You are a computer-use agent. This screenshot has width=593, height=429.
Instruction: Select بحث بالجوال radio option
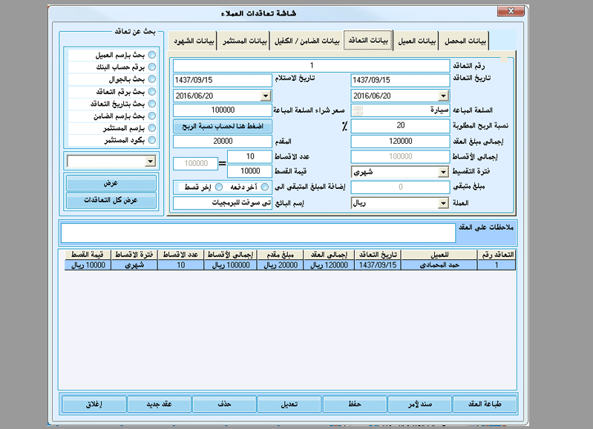point(151,79)
